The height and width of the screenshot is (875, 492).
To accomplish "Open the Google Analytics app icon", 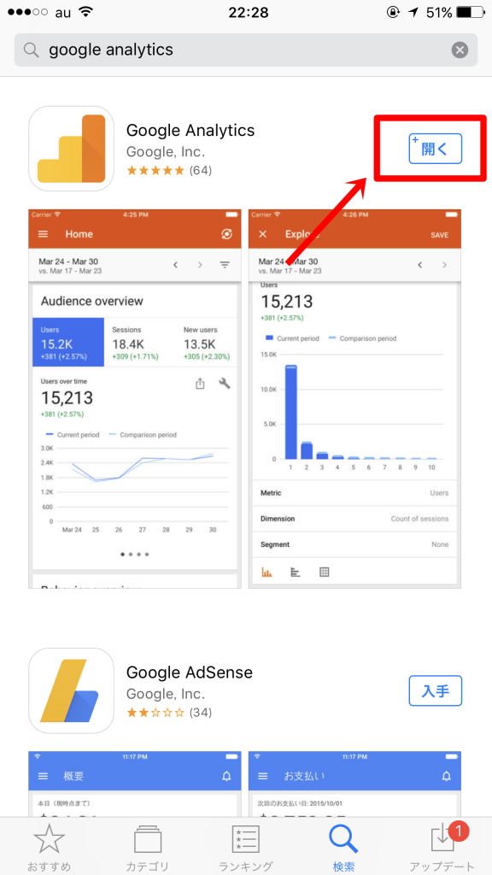I will [x=72, y=149].
